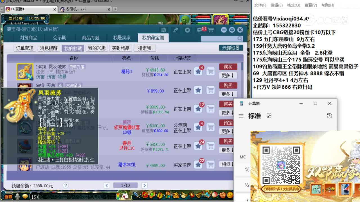Open the 商品专题 tab

click(x=91, y=38)
